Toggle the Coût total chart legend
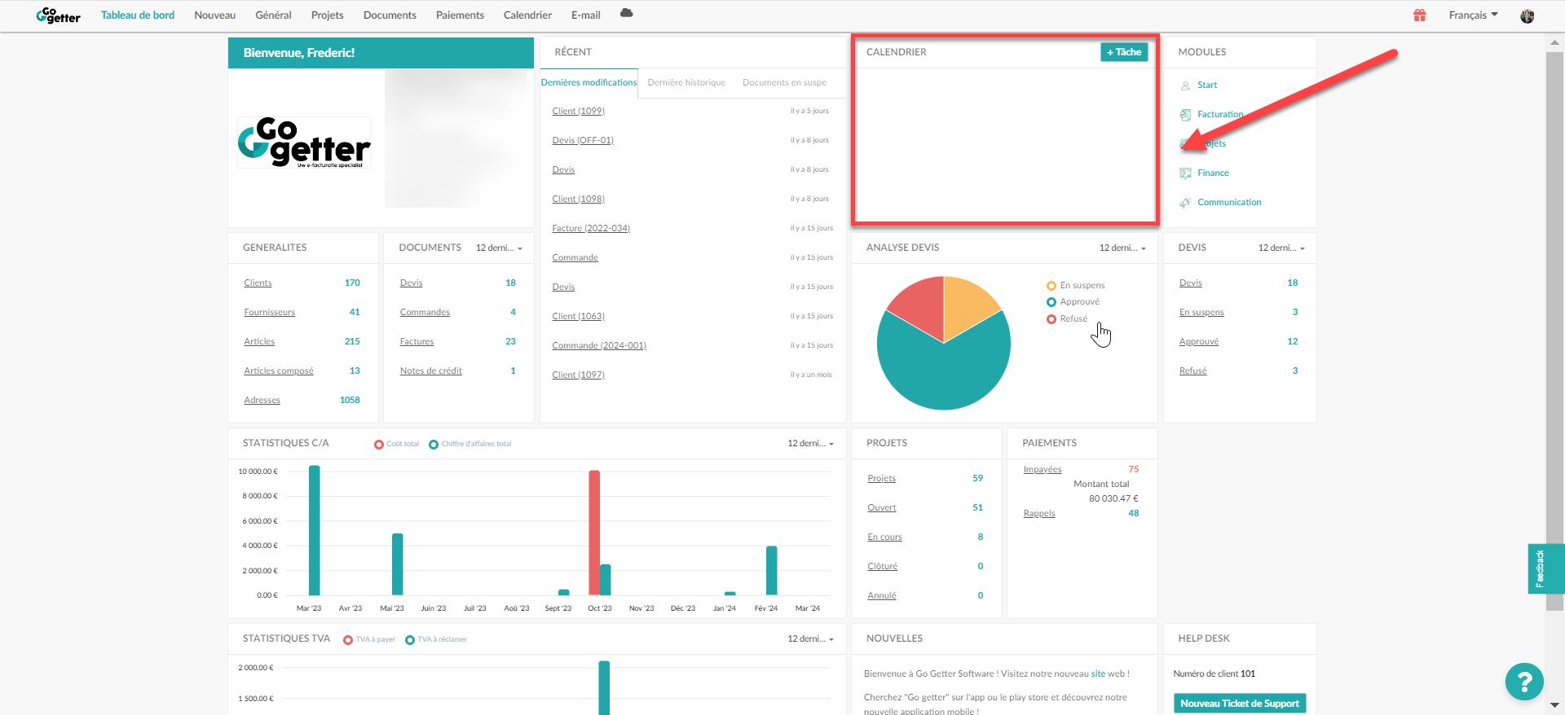The height and width of the screenshot is (715, 1565). (396, 445)
